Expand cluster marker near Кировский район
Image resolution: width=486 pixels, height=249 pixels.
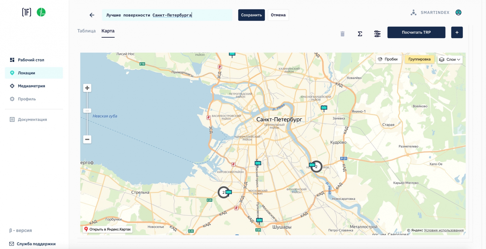[x=224, y=192]
